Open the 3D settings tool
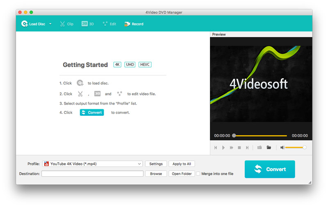Screen dimensions: 328x207 coord(88,24)
